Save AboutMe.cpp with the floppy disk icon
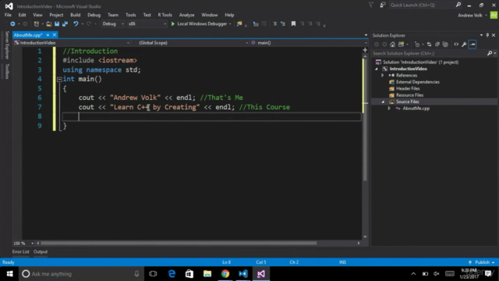 click(57, 24)
